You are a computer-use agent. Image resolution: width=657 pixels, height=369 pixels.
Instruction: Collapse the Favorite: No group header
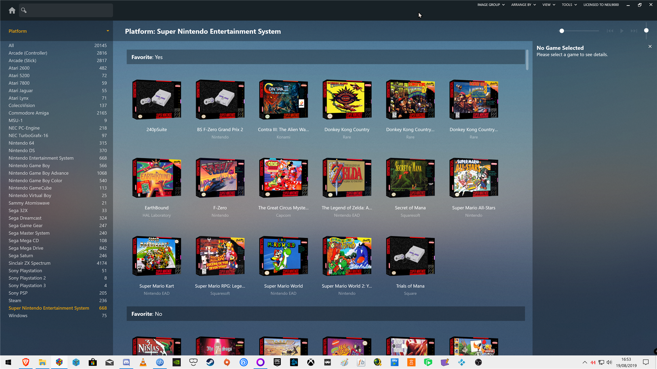click(325, 314)
